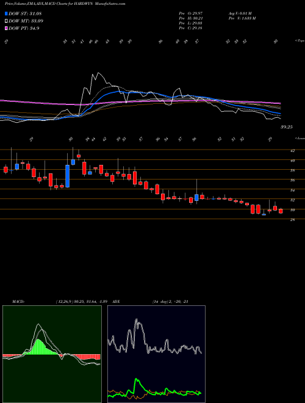Click the 'MACD:' panel label
The width and height of the screenshot is (305, 403).
[18, 302]
